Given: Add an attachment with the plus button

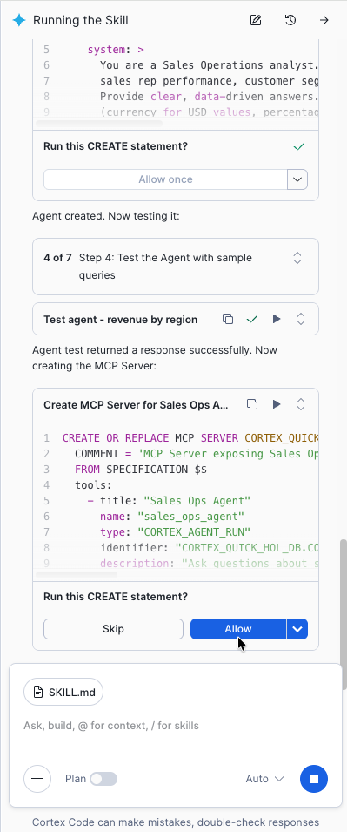Looking at the screenshot, I should [37, 779].
